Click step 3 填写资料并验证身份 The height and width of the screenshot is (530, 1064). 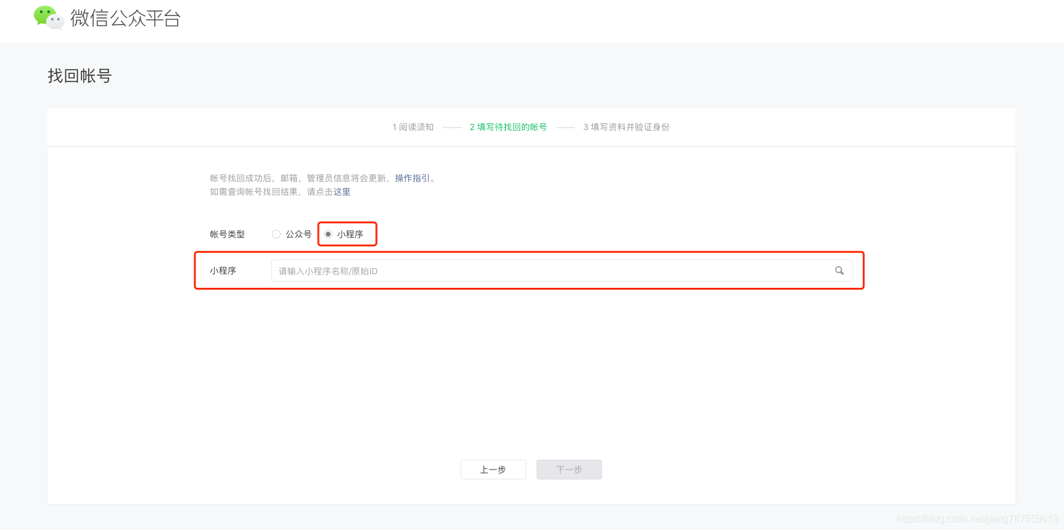(627, 127)
